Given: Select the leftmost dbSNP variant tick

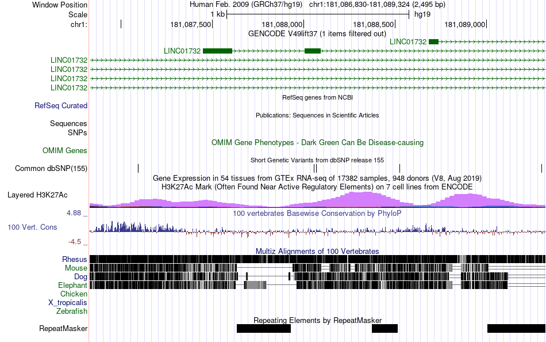Looking at the screenshot, I should 139,168.
